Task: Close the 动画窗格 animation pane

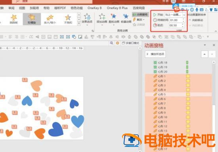Action: pos(214,45)
